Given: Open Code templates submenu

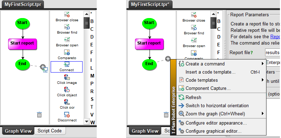Looking at the screenshot, I should pyautogui.click(x=221, y=80).
